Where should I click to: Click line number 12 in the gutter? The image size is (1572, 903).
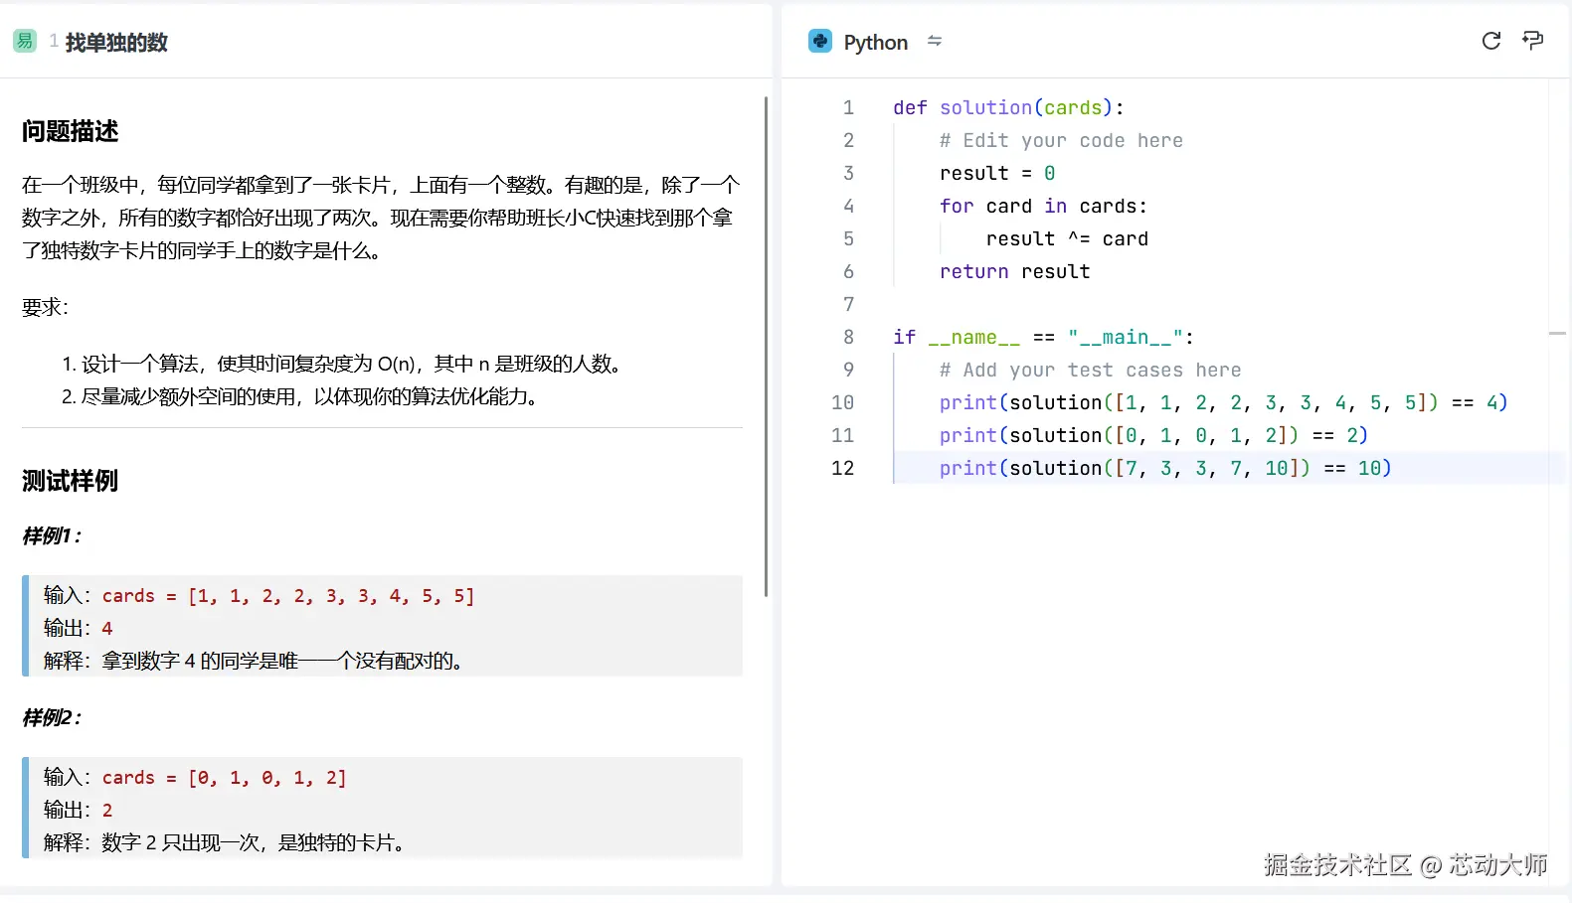coord(842,468)
